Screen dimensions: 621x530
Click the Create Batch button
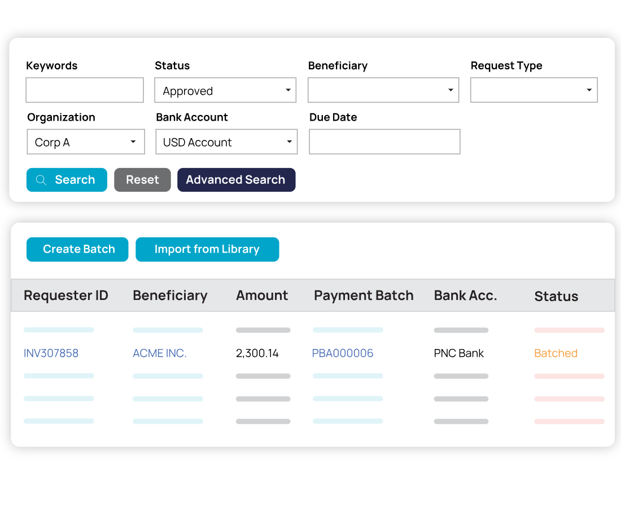(77, 249)
